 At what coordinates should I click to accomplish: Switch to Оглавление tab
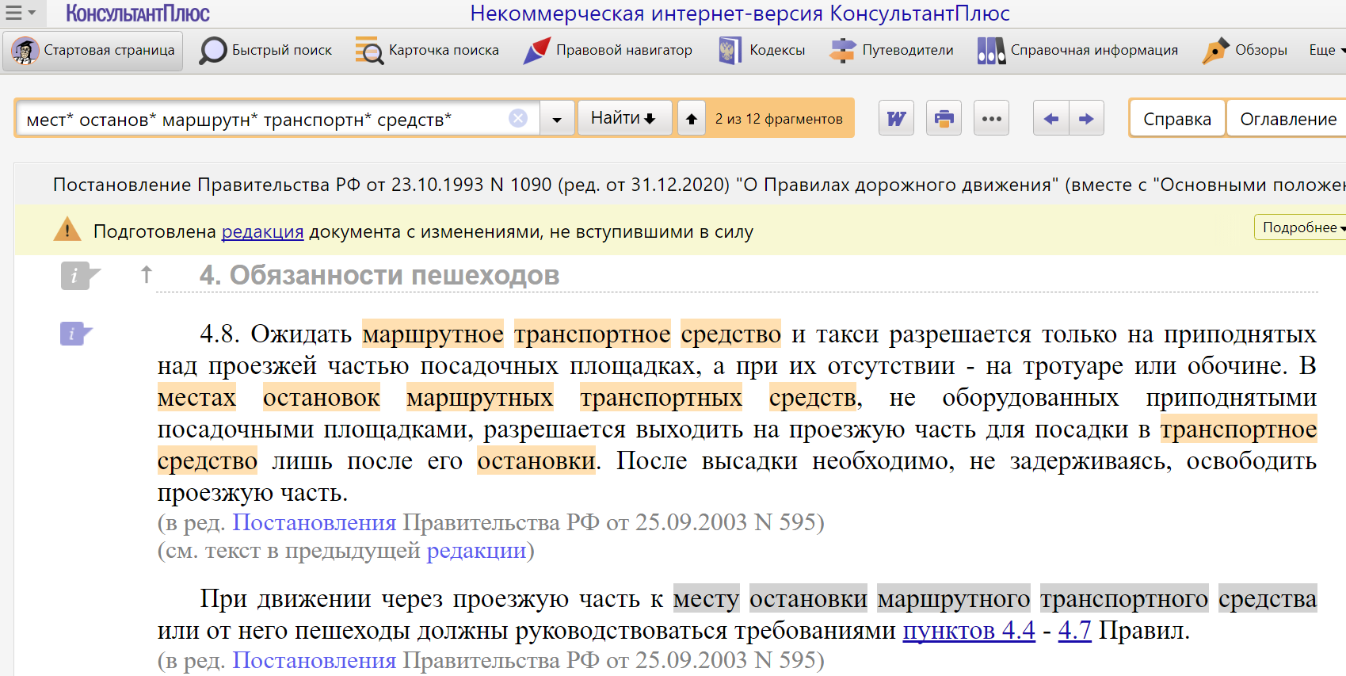[x=1287, y=119]
